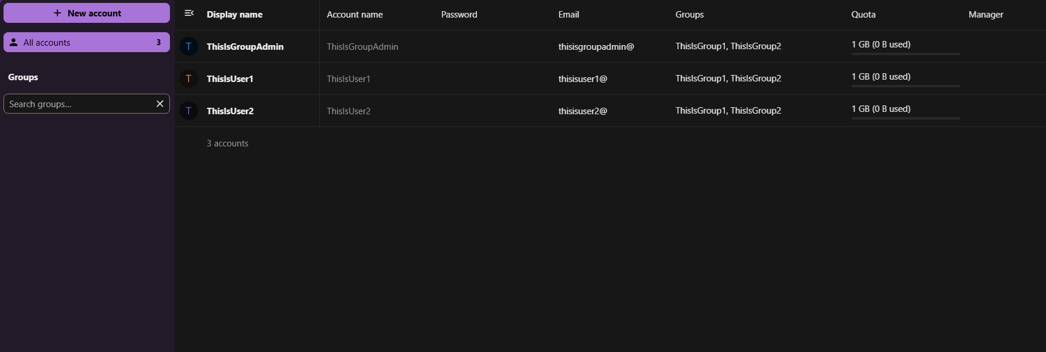This screenshot has width=1046, height=352.
Task: Clear group search with the X icon
Action: pos(159,104)
